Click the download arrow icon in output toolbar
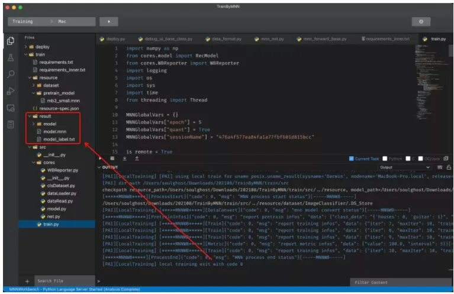Viewport: 454px width, 294px height. [124, 159]
